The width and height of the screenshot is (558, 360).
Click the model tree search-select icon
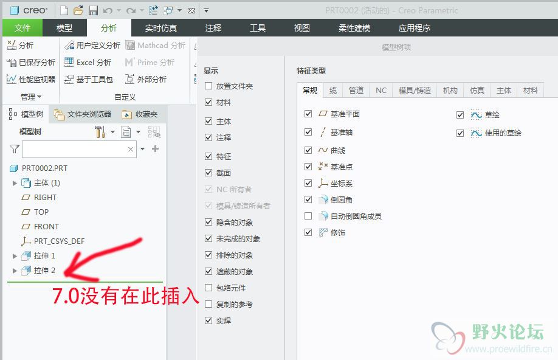[154, 132]
